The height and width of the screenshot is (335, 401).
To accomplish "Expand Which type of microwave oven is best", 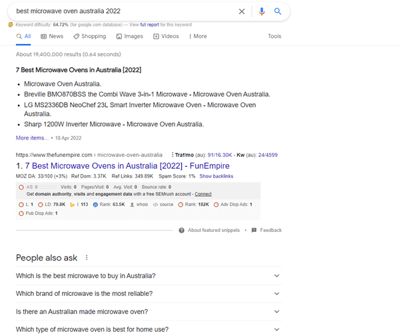I will [x=149, y=330].
